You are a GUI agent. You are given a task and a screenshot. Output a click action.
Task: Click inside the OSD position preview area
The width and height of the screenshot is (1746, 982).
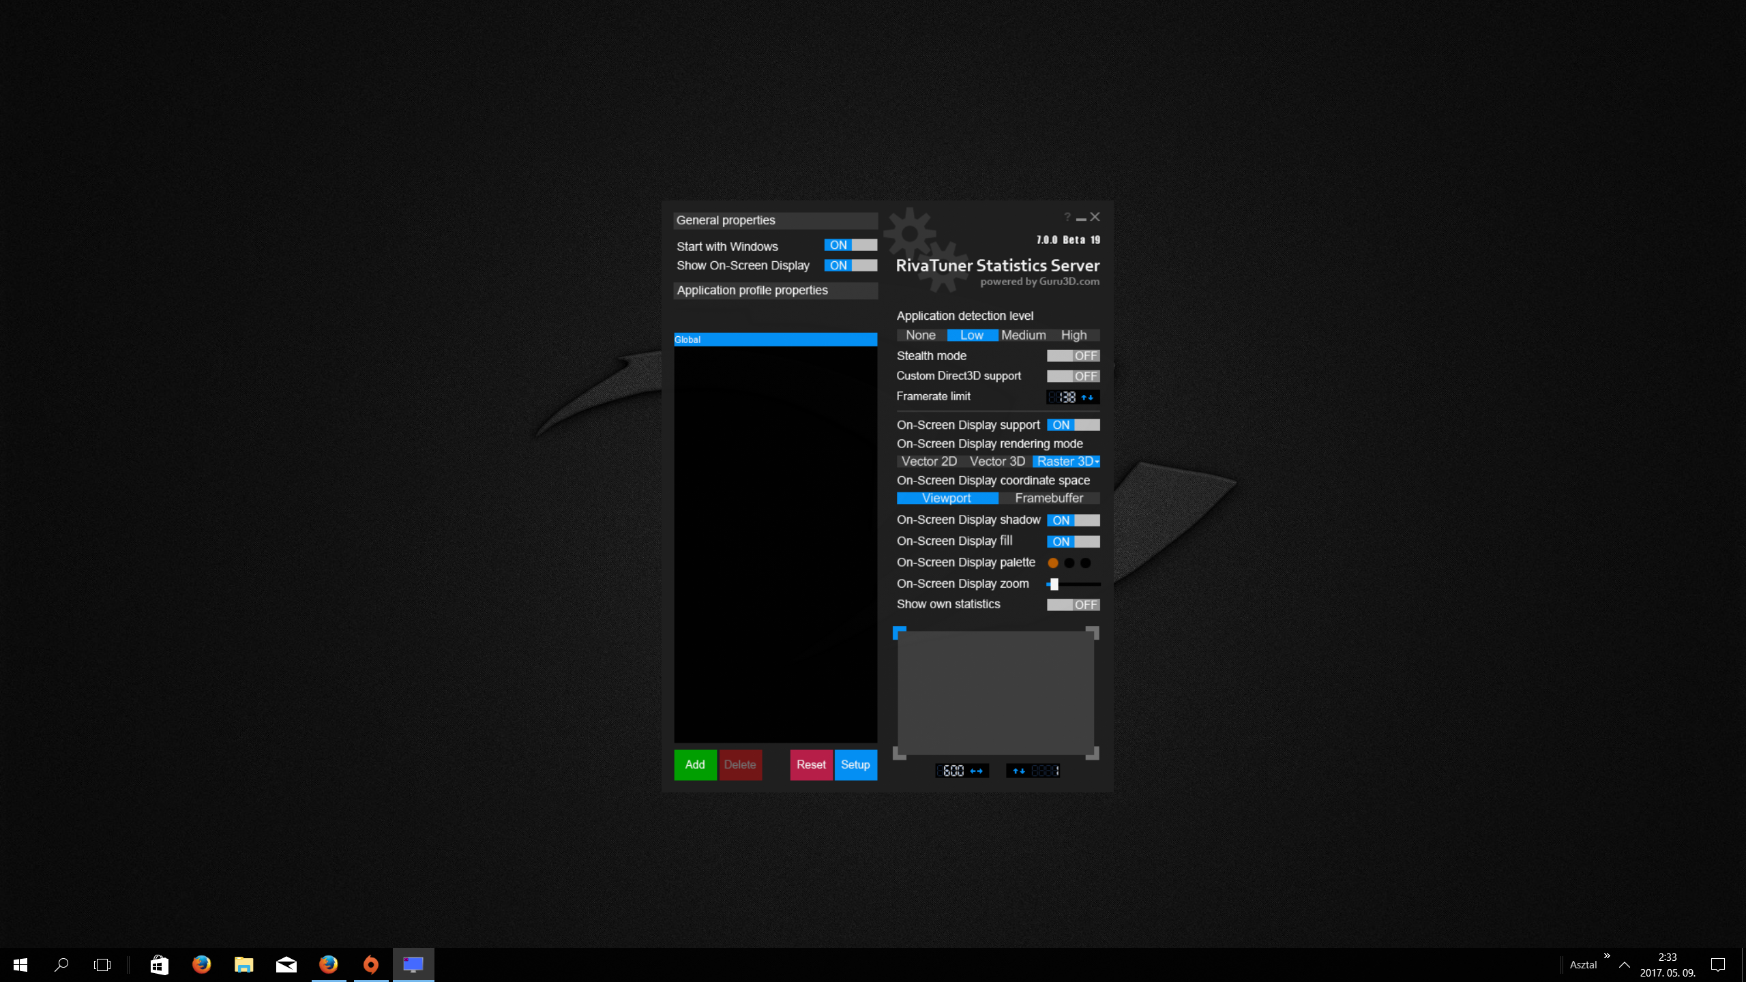tap(996, 693)
